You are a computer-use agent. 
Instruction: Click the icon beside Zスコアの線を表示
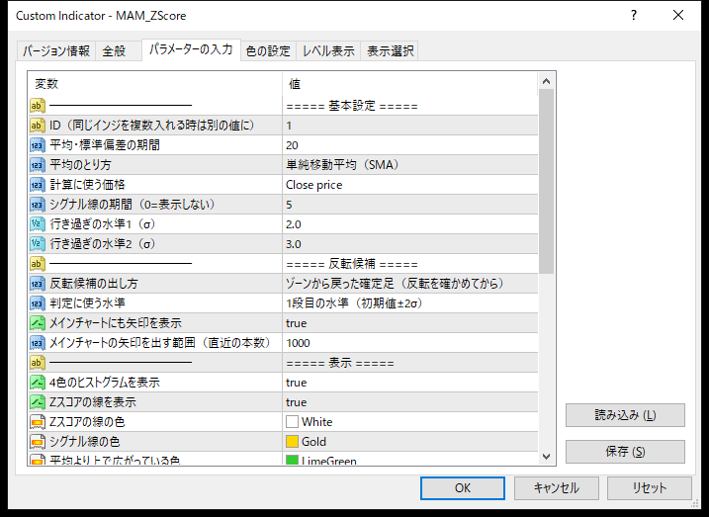pyautogui.click(x=38, y=402)
